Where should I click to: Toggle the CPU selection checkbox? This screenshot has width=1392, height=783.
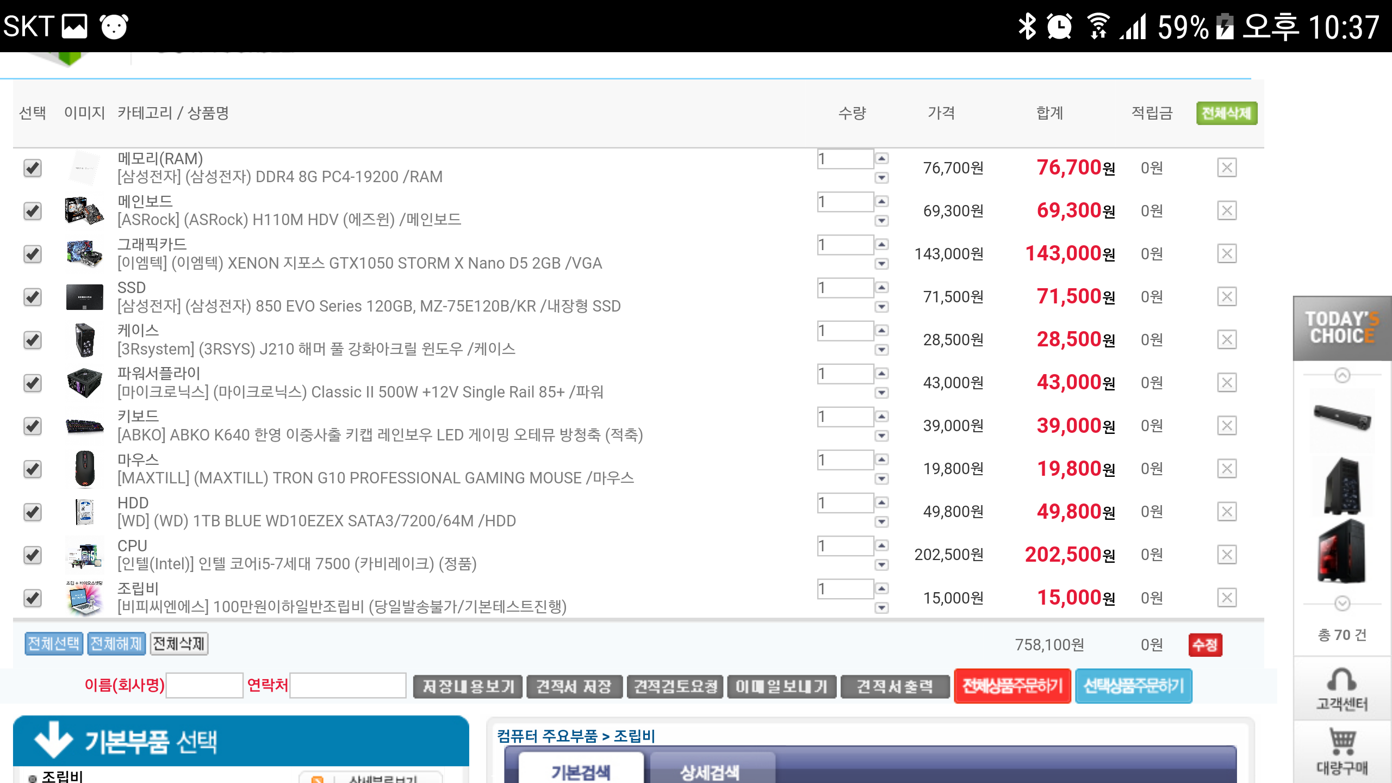tap(33, 555)
